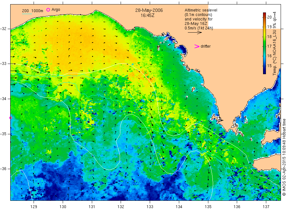
Task: Click the '133' longitude axis label
Action: click(150, 207)
